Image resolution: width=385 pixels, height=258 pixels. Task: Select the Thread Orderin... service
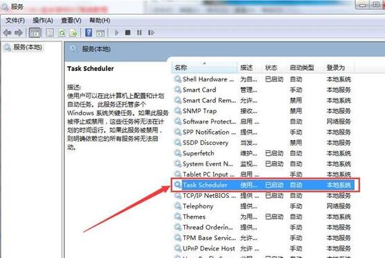tap(263, 228)
